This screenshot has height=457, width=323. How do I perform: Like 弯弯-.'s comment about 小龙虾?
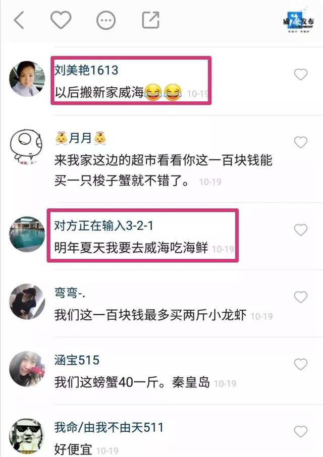click(301, 297)
